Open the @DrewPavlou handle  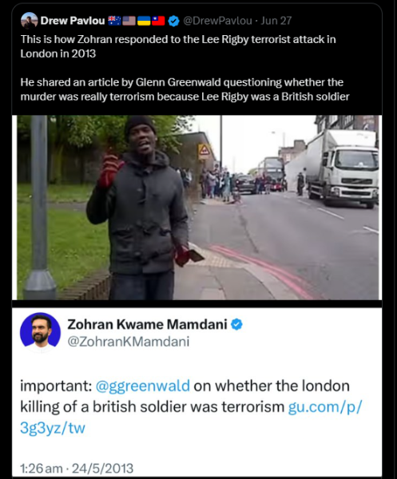pos(217,21)
